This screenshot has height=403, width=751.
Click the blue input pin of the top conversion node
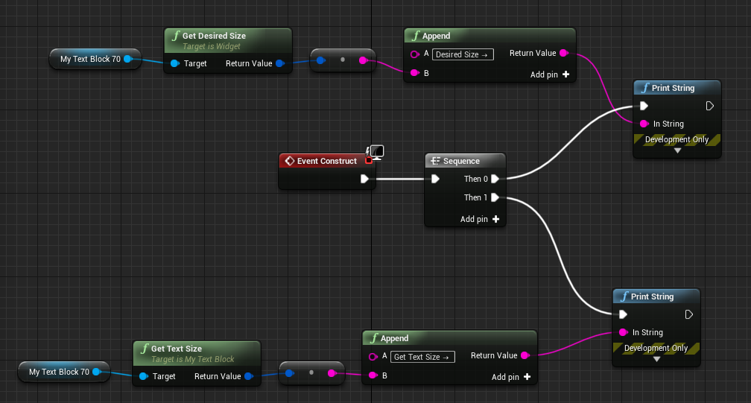pos(321,60)
